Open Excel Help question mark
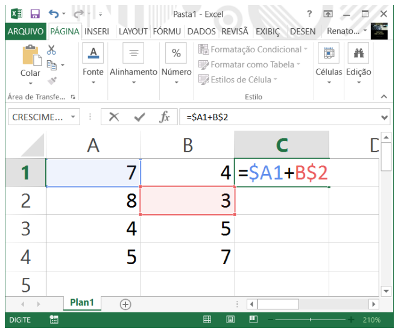 309,13
